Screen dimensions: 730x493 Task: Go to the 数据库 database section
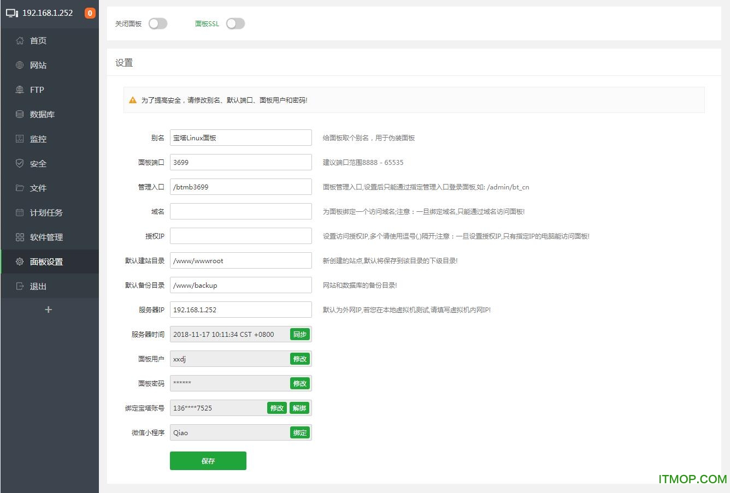coord(41,114)
